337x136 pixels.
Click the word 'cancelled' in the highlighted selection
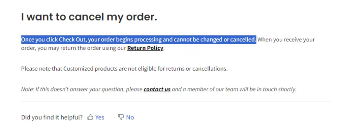(x=243, y=40)
